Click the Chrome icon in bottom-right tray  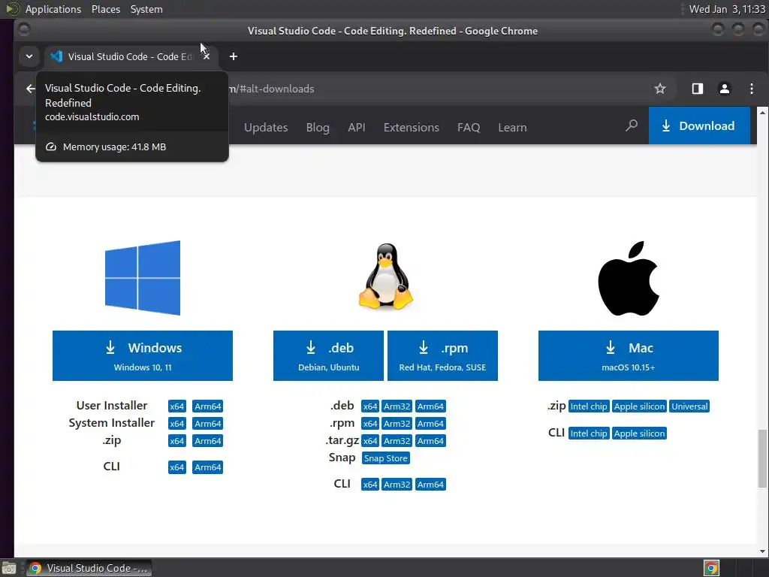click(711, 568)
